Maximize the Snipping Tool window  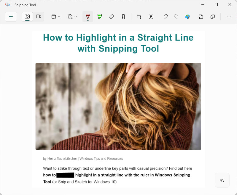[x=216, y=4]
